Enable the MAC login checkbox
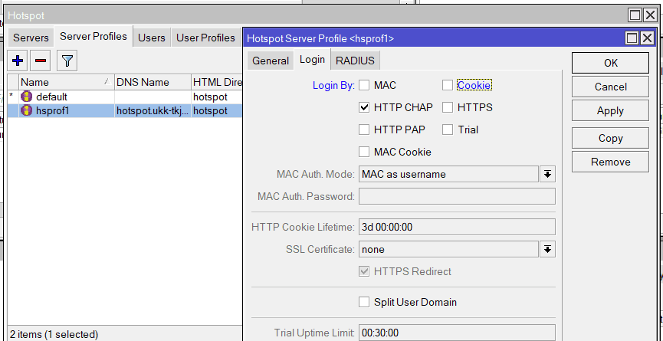 tap(364, 85)
